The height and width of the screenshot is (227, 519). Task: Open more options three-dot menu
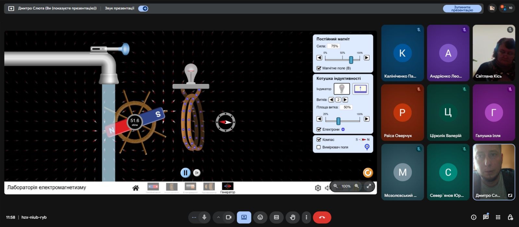306,217
